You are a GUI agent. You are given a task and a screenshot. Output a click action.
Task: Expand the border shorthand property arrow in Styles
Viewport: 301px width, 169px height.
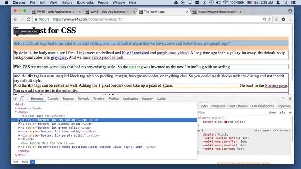(216, 122)
